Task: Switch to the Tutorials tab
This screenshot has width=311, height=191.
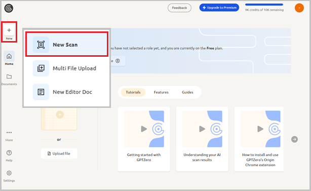Action: pyautogui.click(x=133, y=92)
